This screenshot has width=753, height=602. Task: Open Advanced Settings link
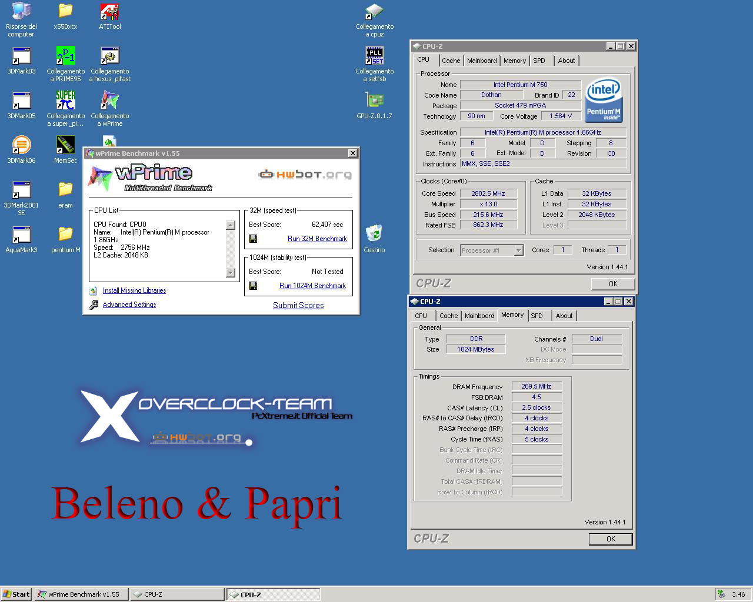coord(129,305)
